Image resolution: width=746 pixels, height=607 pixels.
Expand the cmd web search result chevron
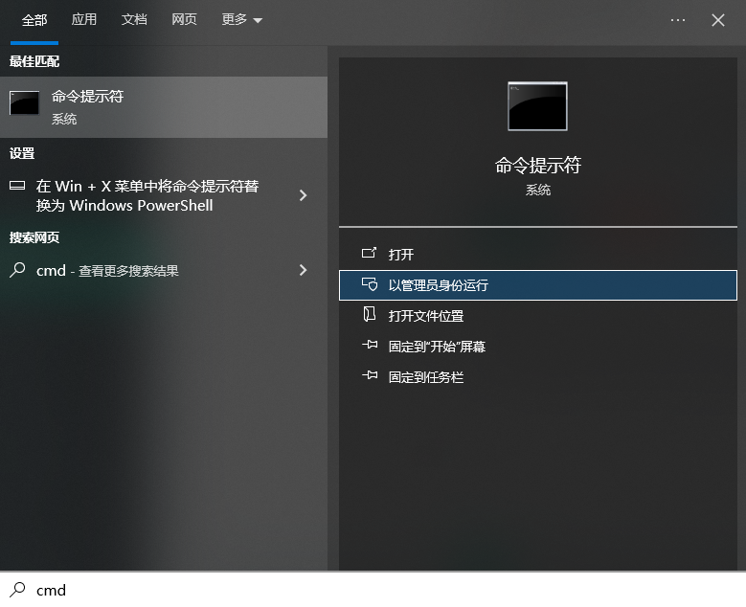(304, 271)
